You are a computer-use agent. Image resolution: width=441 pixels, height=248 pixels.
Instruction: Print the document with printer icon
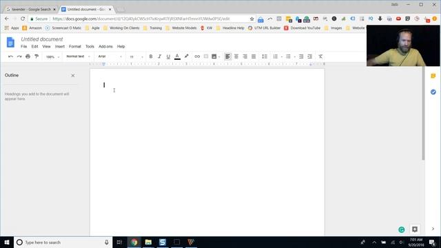coord(28,56)
